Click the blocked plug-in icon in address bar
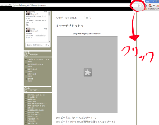The height and width of the screenshot is (125, 159). [139, 5]
